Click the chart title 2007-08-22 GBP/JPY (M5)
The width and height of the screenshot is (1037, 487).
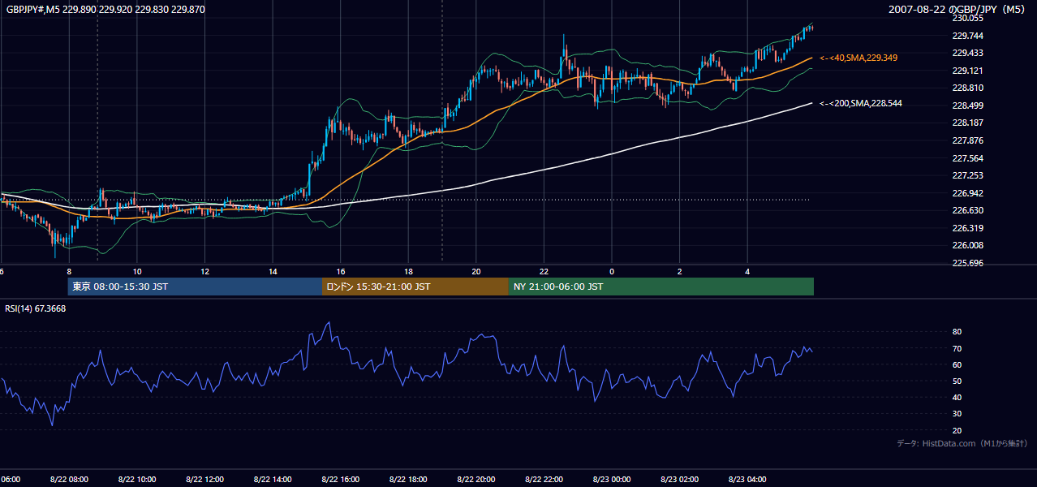pyautogui.click(x=958, y=9)
